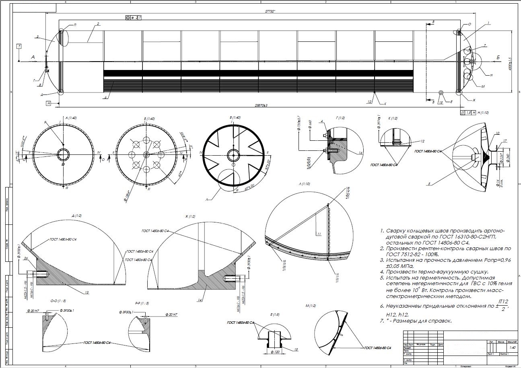Click note 2 beginning "Произвести рентген-контроль"
The height and width of the screenshot is (368, 521).
(446, 251)
